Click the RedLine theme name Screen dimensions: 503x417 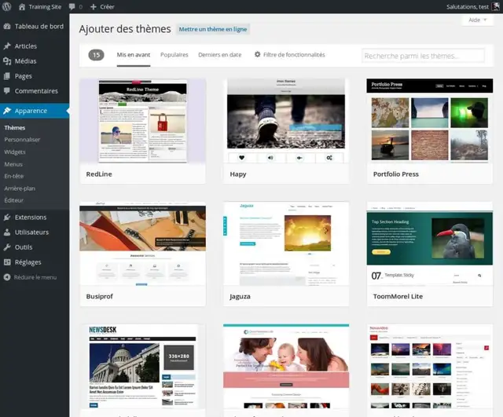coord(99,174)
